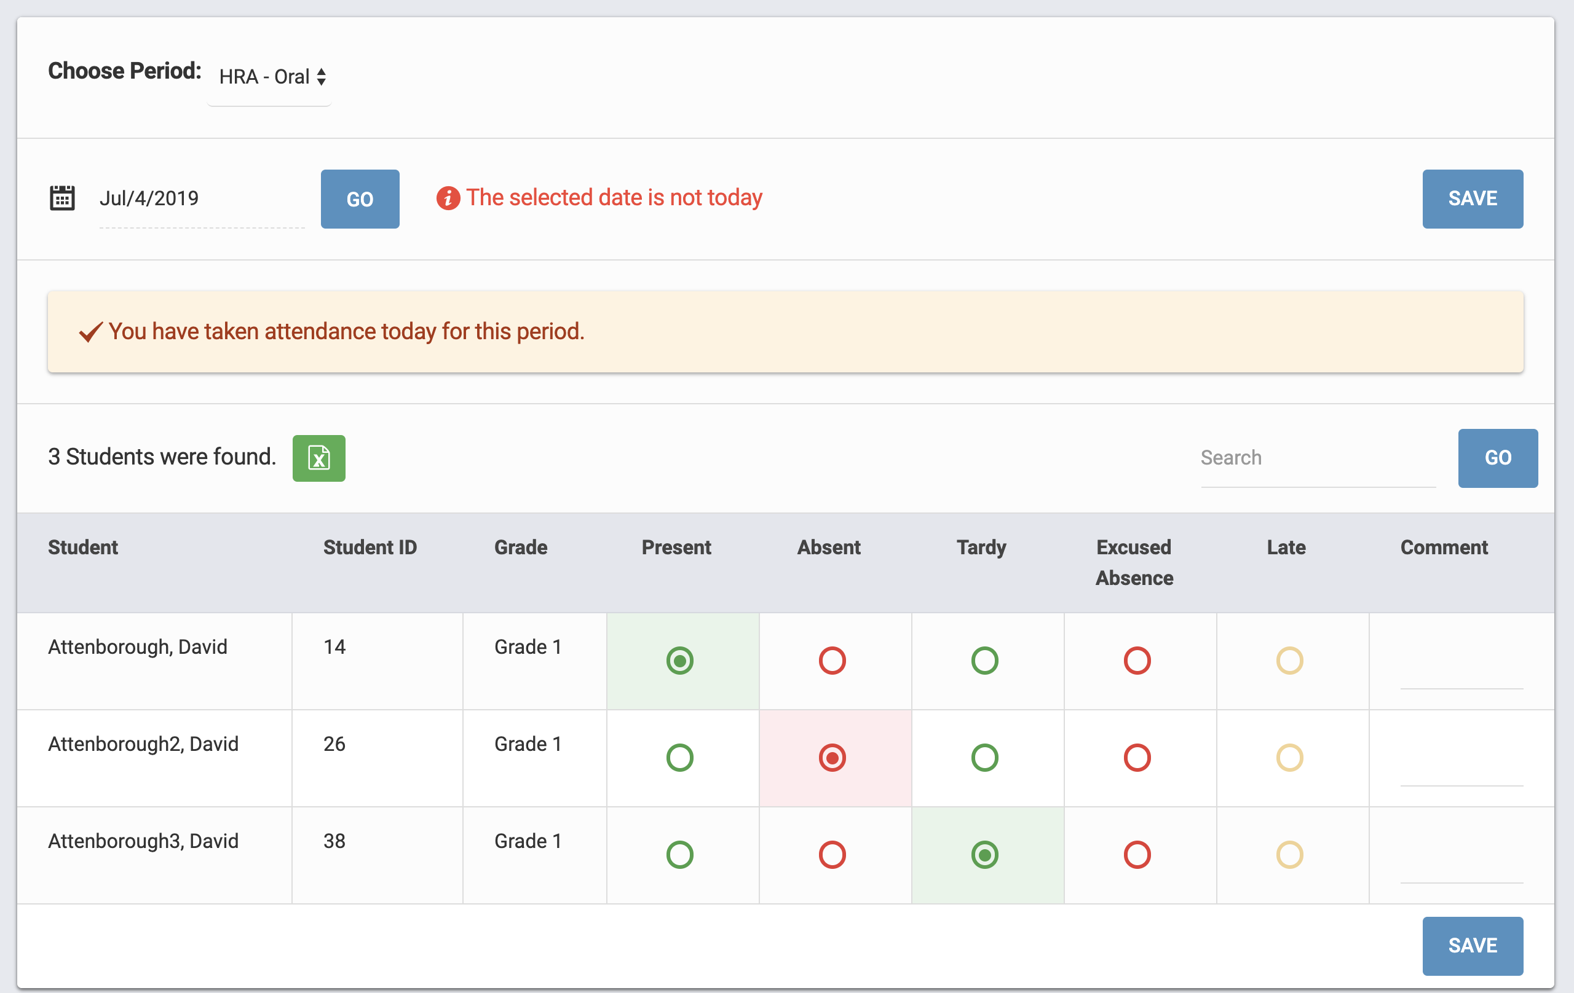Click the Grade column header

pos(520,548)
